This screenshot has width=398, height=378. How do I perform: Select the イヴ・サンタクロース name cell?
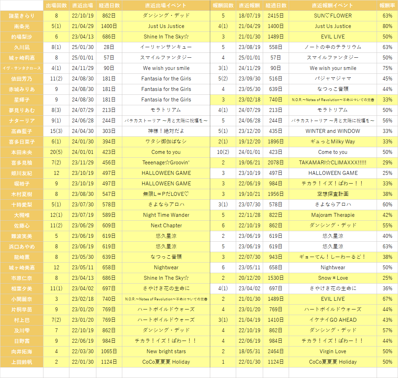[x=22, y=68]
